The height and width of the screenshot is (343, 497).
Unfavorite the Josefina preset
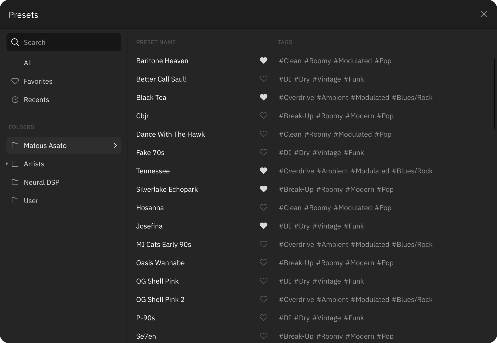point(263,226)
